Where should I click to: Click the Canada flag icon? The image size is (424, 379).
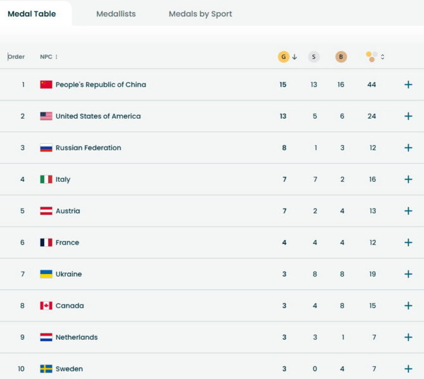tap(46, 306)
